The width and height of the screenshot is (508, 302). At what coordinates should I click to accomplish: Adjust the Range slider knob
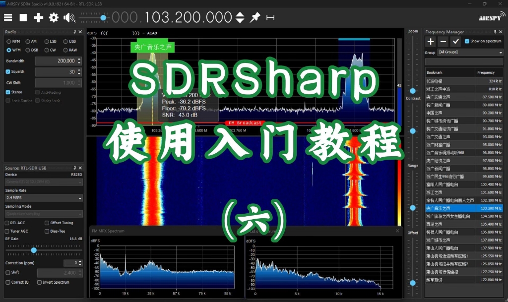(x=413, y=208)
